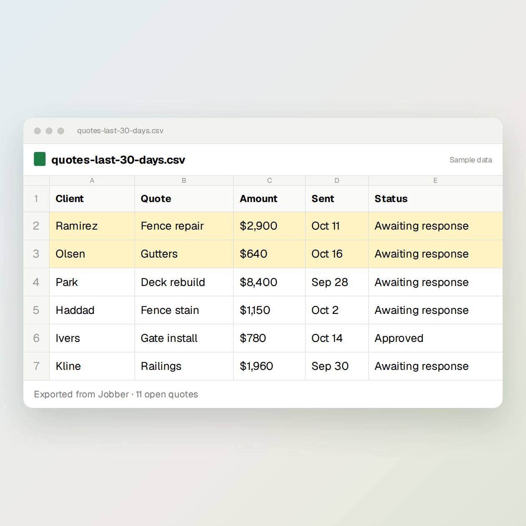This screenshot has height=526, width=526.
Task: Click Kline's Awaiting response status
Action: [435, 366]
